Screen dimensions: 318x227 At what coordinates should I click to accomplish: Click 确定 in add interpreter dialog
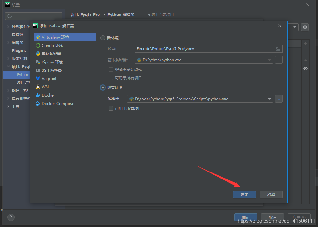(244, 195)
